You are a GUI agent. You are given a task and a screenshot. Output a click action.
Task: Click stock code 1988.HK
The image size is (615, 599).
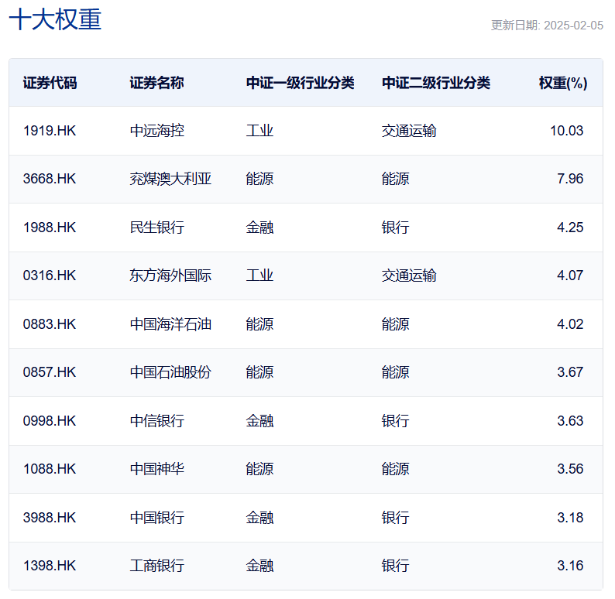point(50,228)
